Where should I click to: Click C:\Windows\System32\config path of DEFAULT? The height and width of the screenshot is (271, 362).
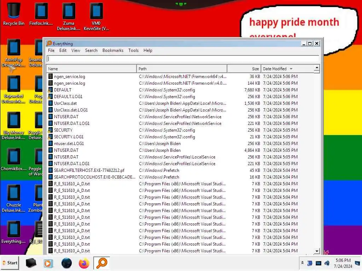(167, 90)
